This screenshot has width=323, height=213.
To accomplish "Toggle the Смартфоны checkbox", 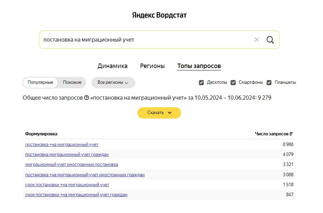I will [233, 82].
